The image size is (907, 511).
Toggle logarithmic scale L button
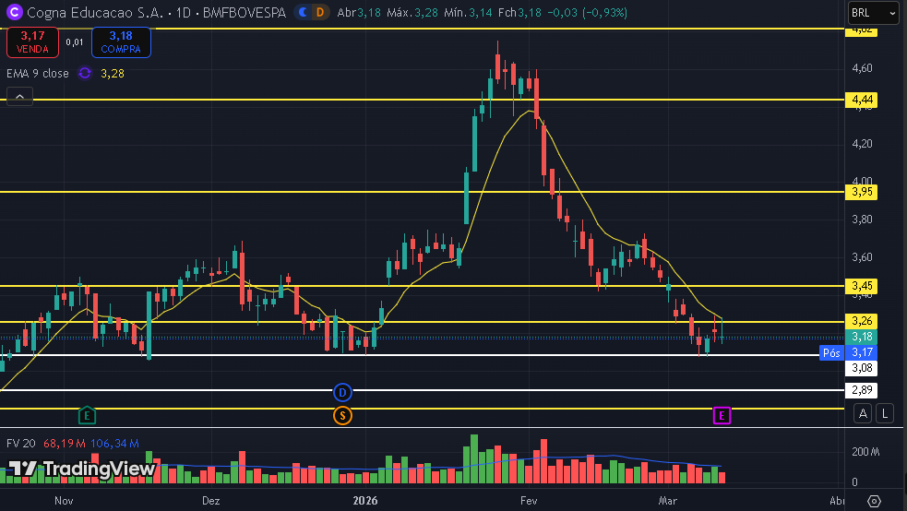[885, 413]
